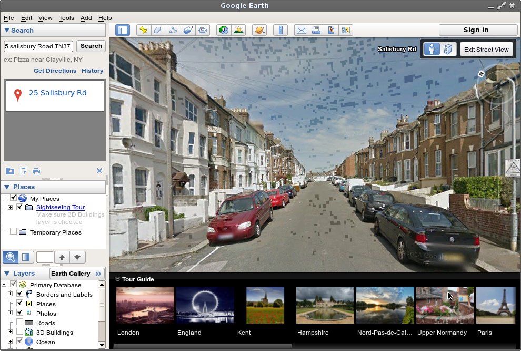Click the Sightseeing Tour link
The width and height of the screenshot is (521, 351).
tap(61, 207)
